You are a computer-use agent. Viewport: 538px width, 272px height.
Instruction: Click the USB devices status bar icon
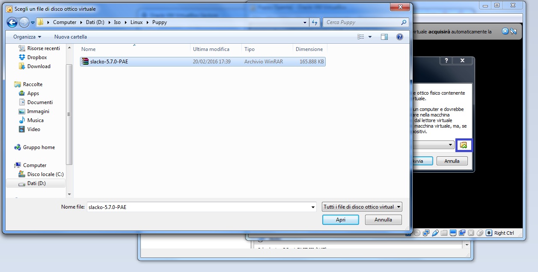pyautogui.click(x=435, y=233)
